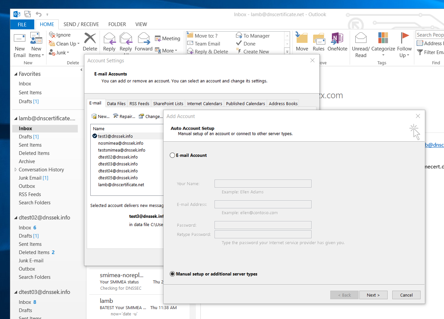Select the E-mail Account radio button
Screen dimensions: 444x319
coord(172,155)
